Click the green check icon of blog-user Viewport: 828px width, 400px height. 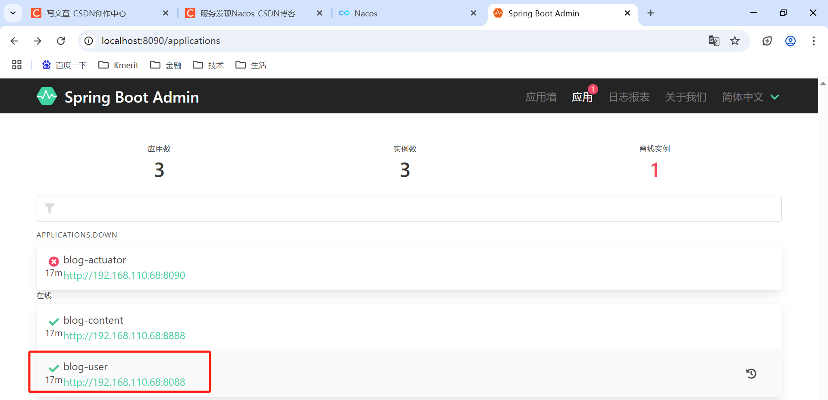pyautogui.click(x=54, y=368)
